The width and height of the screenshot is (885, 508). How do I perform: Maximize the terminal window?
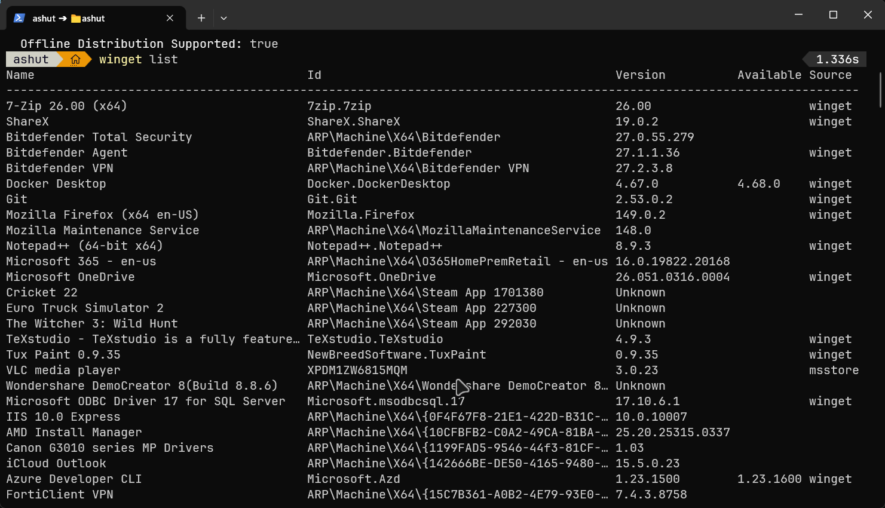click(x=833, y=15)
